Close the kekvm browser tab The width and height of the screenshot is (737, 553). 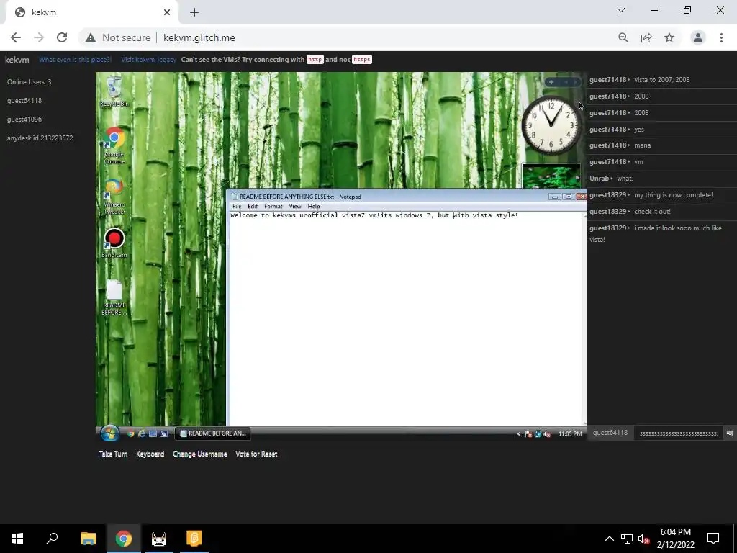(167, 12)
